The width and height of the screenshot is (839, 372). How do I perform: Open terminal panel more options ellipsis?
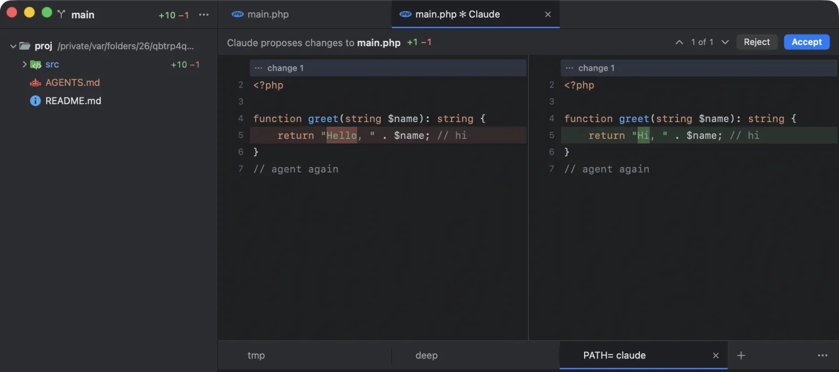click(823, 355)
